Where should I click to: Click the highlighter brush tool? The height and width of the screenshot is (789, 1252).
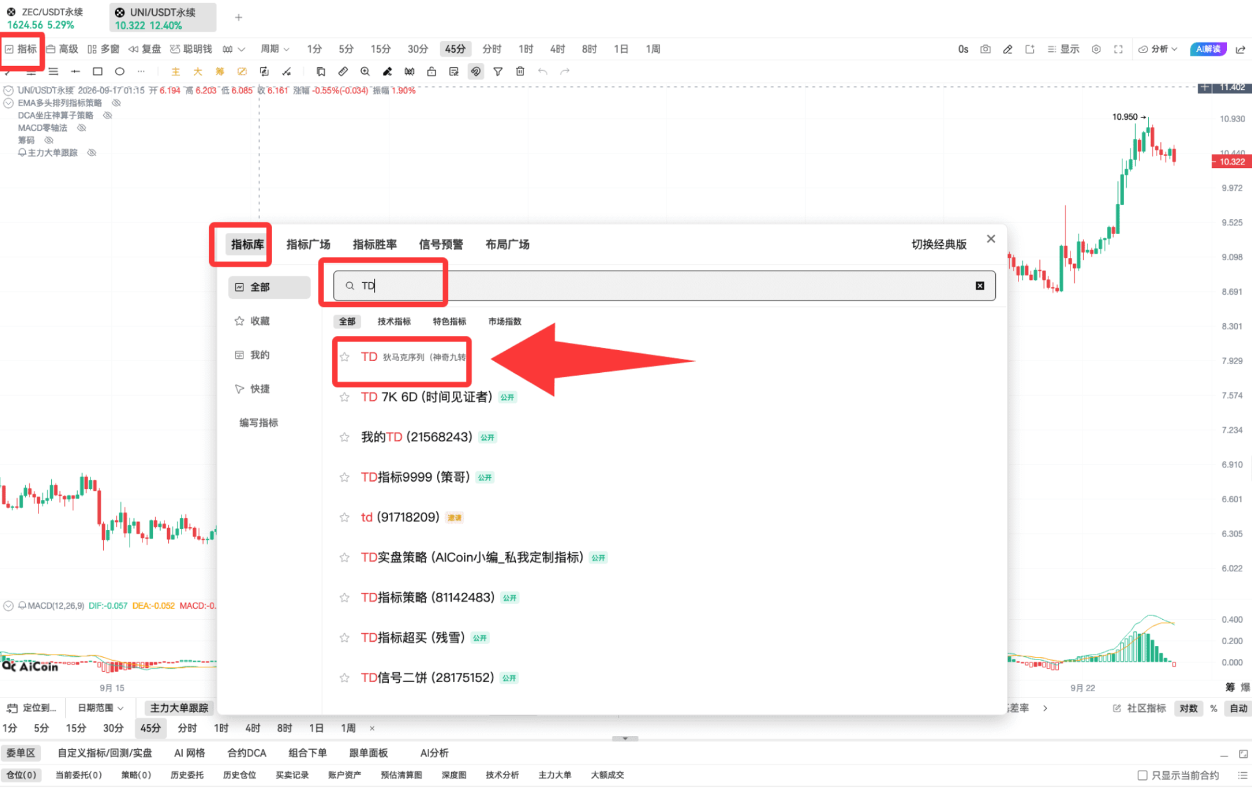pos(387,72)
